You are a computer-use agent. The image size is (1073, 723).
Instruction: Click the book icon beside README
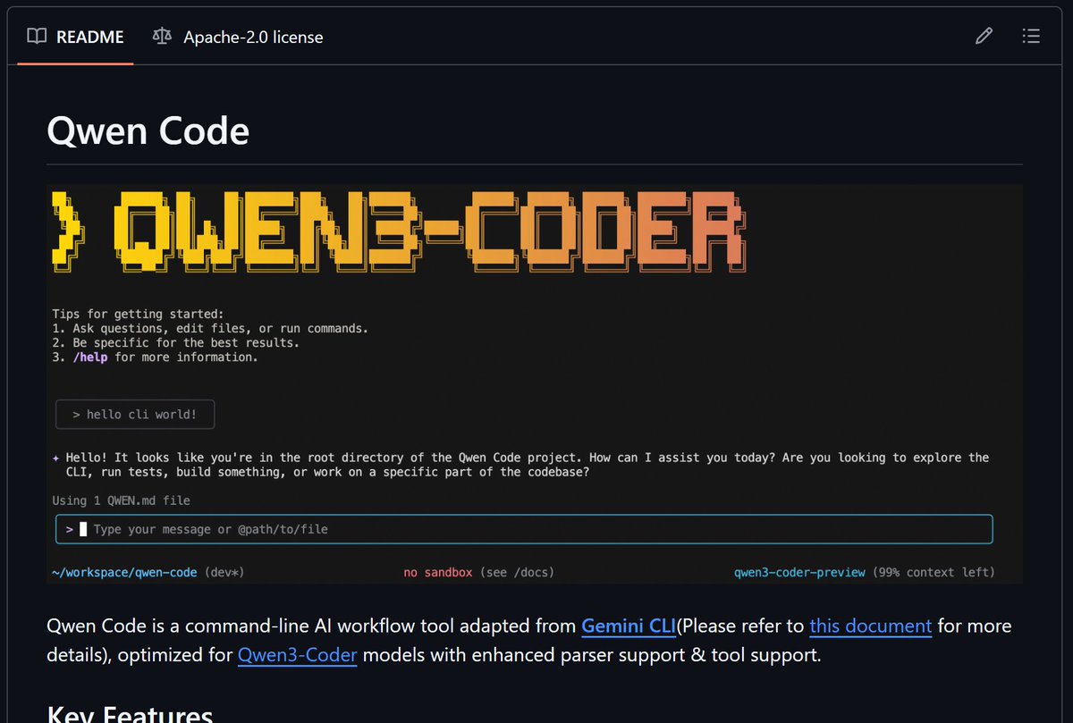[37, 37]
